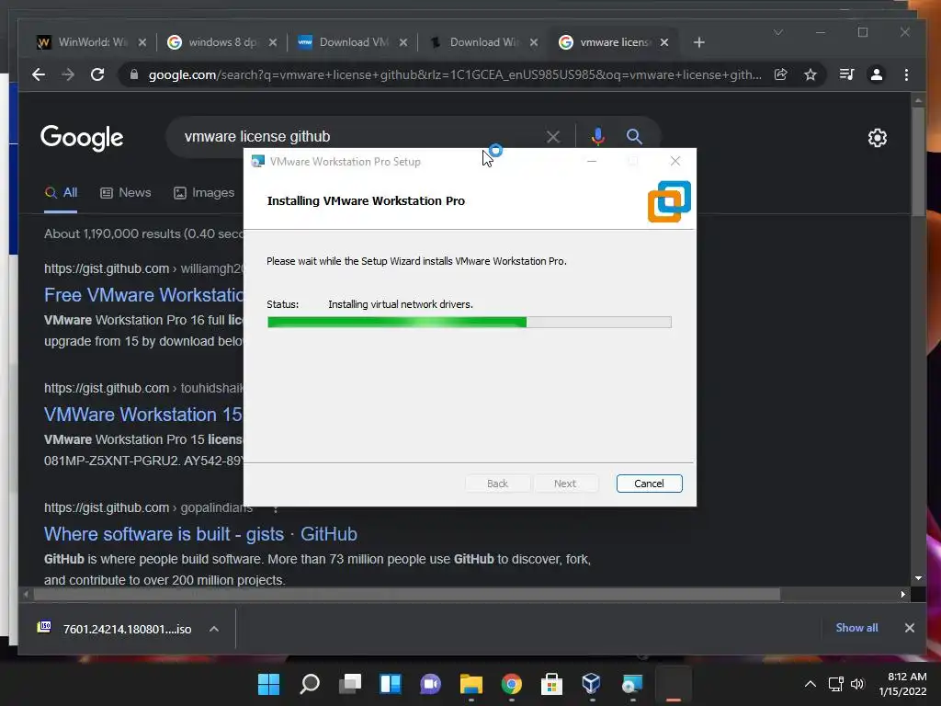Close the downloads bar
This screenshot has height=706, width=941.
909,628
